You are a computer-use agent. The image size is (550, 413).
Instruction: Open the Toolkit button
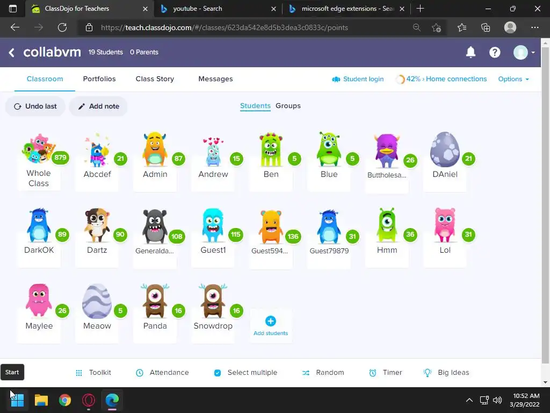click(x=93, y=373)
